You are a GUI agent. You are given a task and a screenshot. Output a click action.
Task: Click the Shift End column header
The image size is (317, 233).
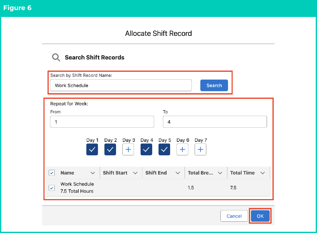pyautogui.click(x=156, y=173)
